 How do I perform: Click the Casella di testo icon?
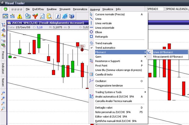pos(91,74)
